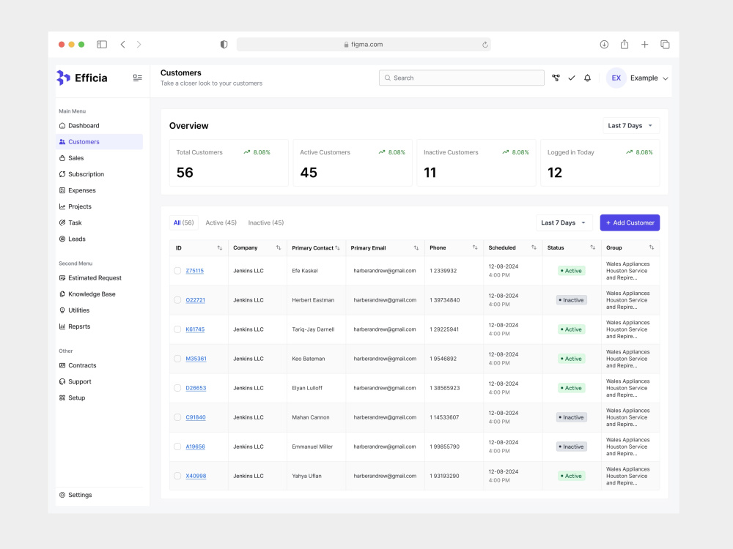Open Contracts menu item

coord(99,365)
